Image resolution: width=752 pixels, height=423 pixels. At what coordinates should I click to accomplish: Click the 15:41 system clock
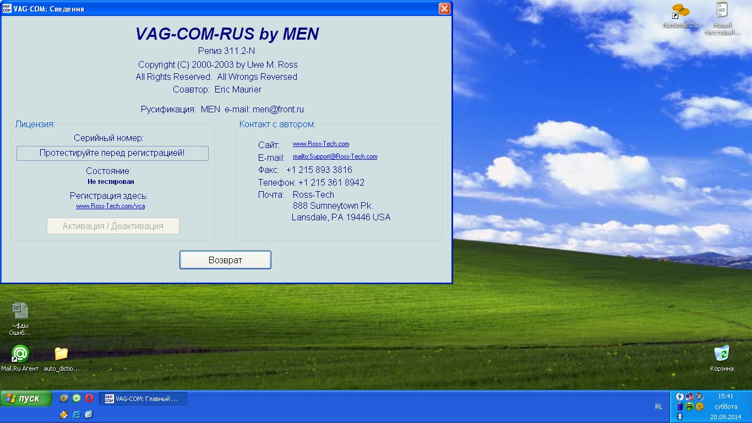tap(726, 396)
